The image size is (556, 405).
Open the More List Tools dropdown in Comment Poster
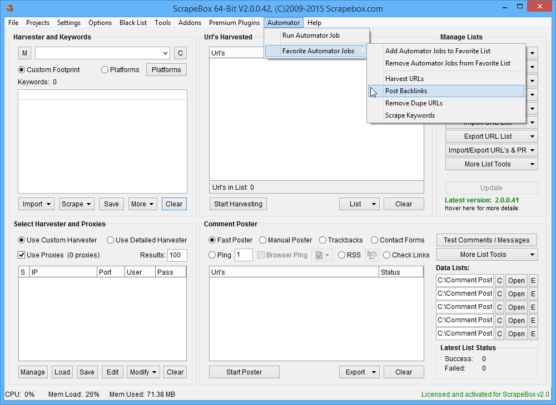click(487, 255)
